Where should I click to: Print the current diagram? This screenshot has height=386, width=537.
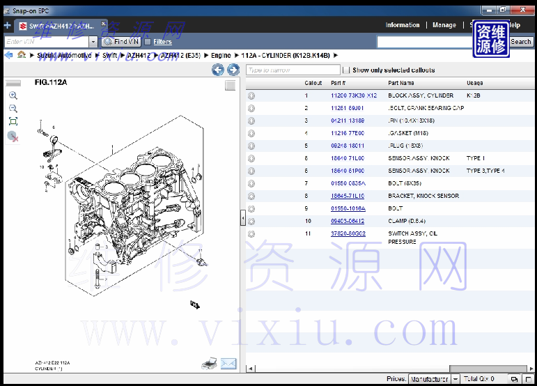pyautogui.click(x=209, y=363)
